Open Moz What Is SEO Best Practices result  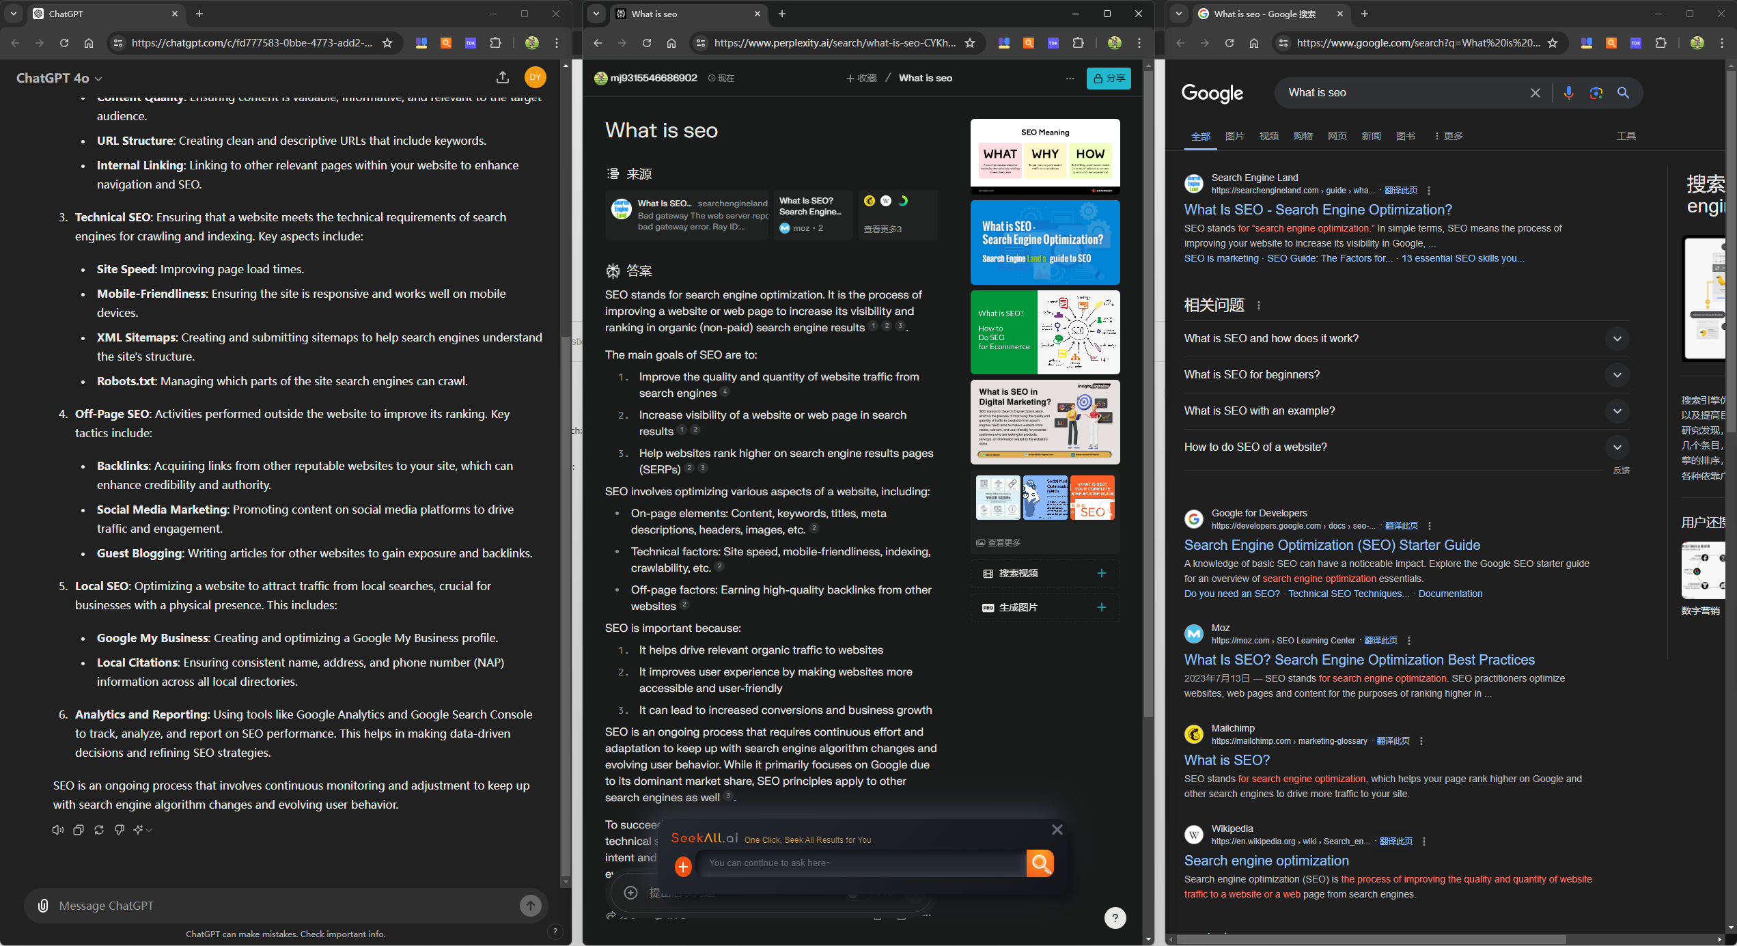point(1359,660)
